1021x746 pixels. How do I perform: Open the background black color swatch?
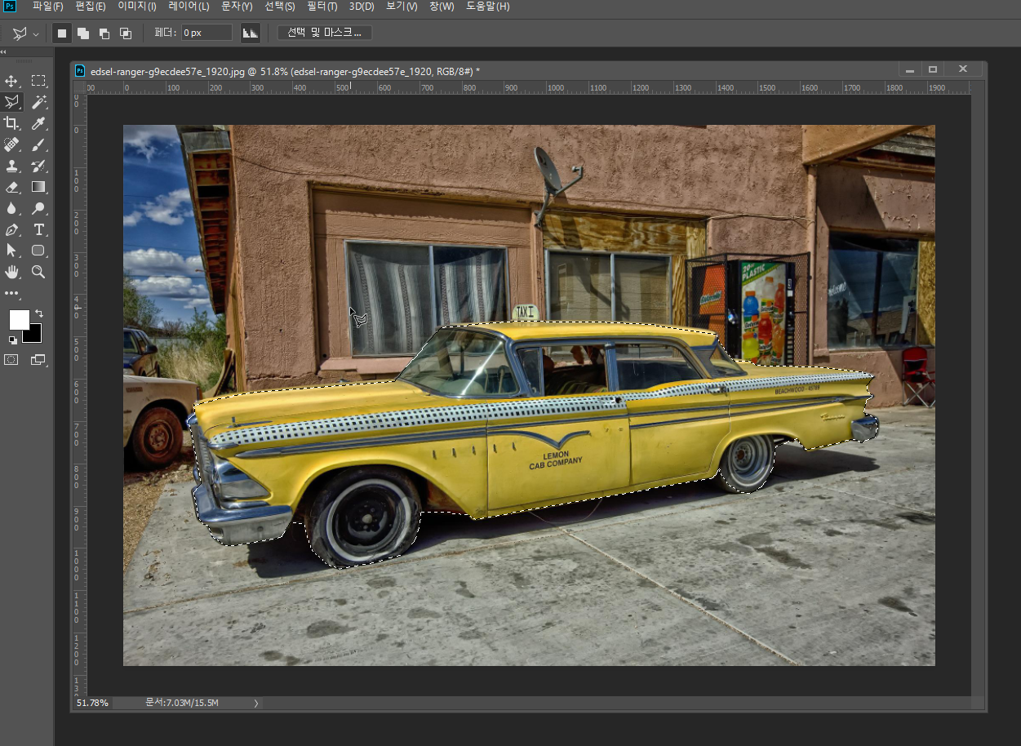pos(33,333)
